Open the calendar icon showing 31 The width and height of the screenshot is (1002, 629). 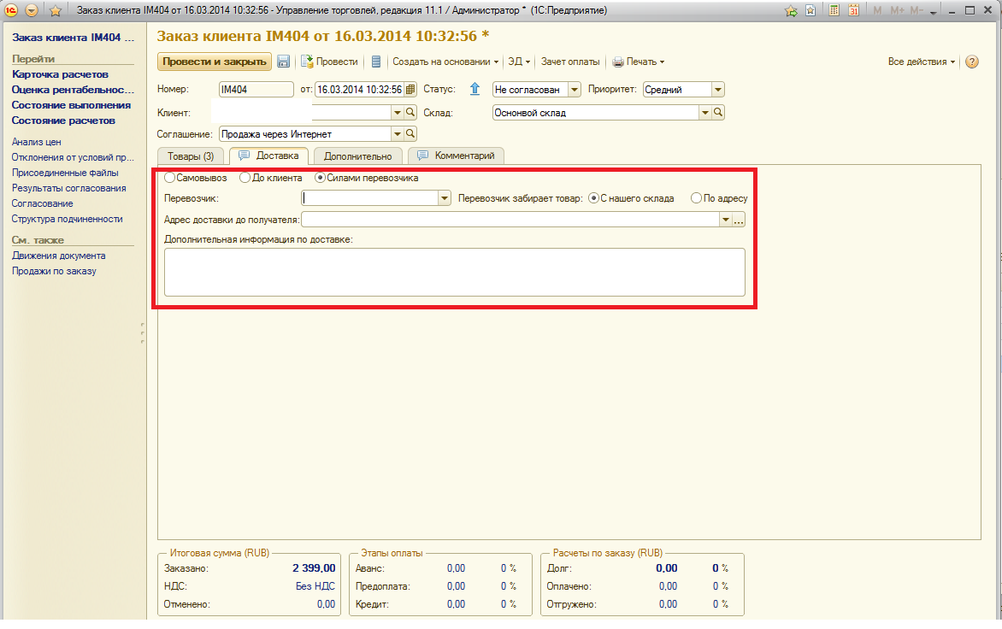coord(854,10)
